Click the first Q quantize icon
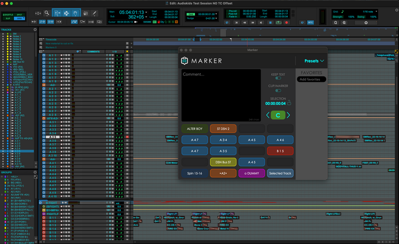The width and height of the screenshot is (399, 244). 336,22
